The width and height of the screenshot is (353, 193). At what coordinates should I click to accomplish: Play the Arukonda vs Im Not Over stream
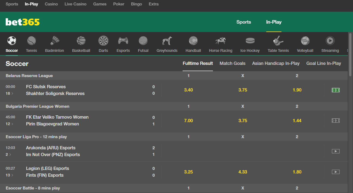pos(336,151)
